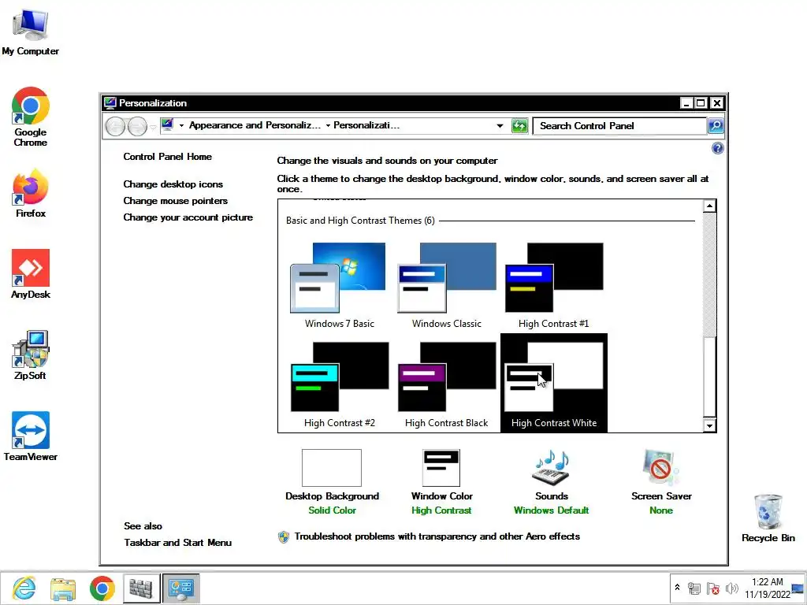Click the network tray icon

tap(694, 588)
